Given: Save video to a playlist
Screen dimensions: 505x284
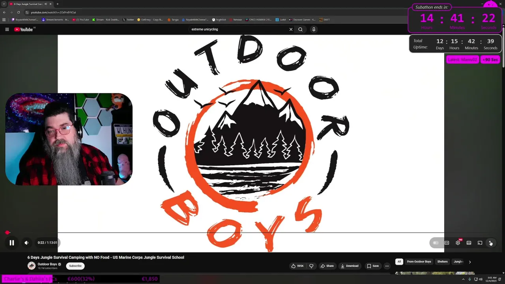Looking at the screenshot, I should [x=373, y=266].
